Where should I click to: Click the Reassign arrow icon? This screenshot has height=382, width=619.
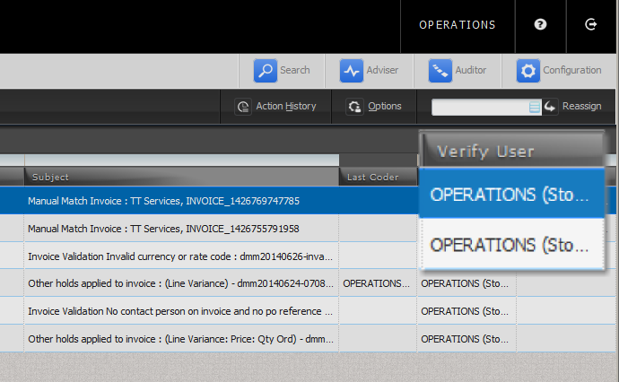pyautogui.click(x=550, y=107)
